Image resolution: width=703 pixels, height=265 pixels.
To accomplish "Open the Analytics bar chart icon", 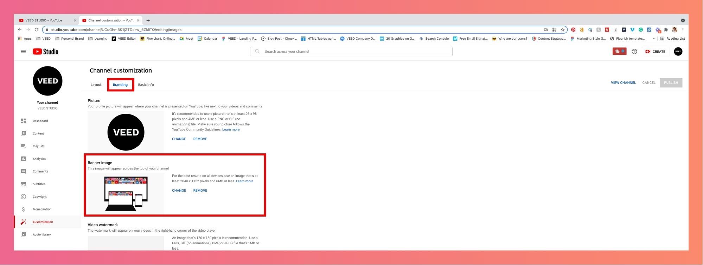I will tap(23, 159).
